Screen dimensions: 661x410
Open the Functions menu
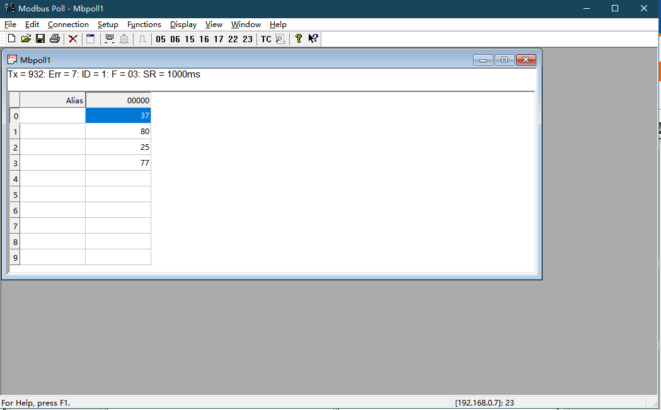coord(144,25)
